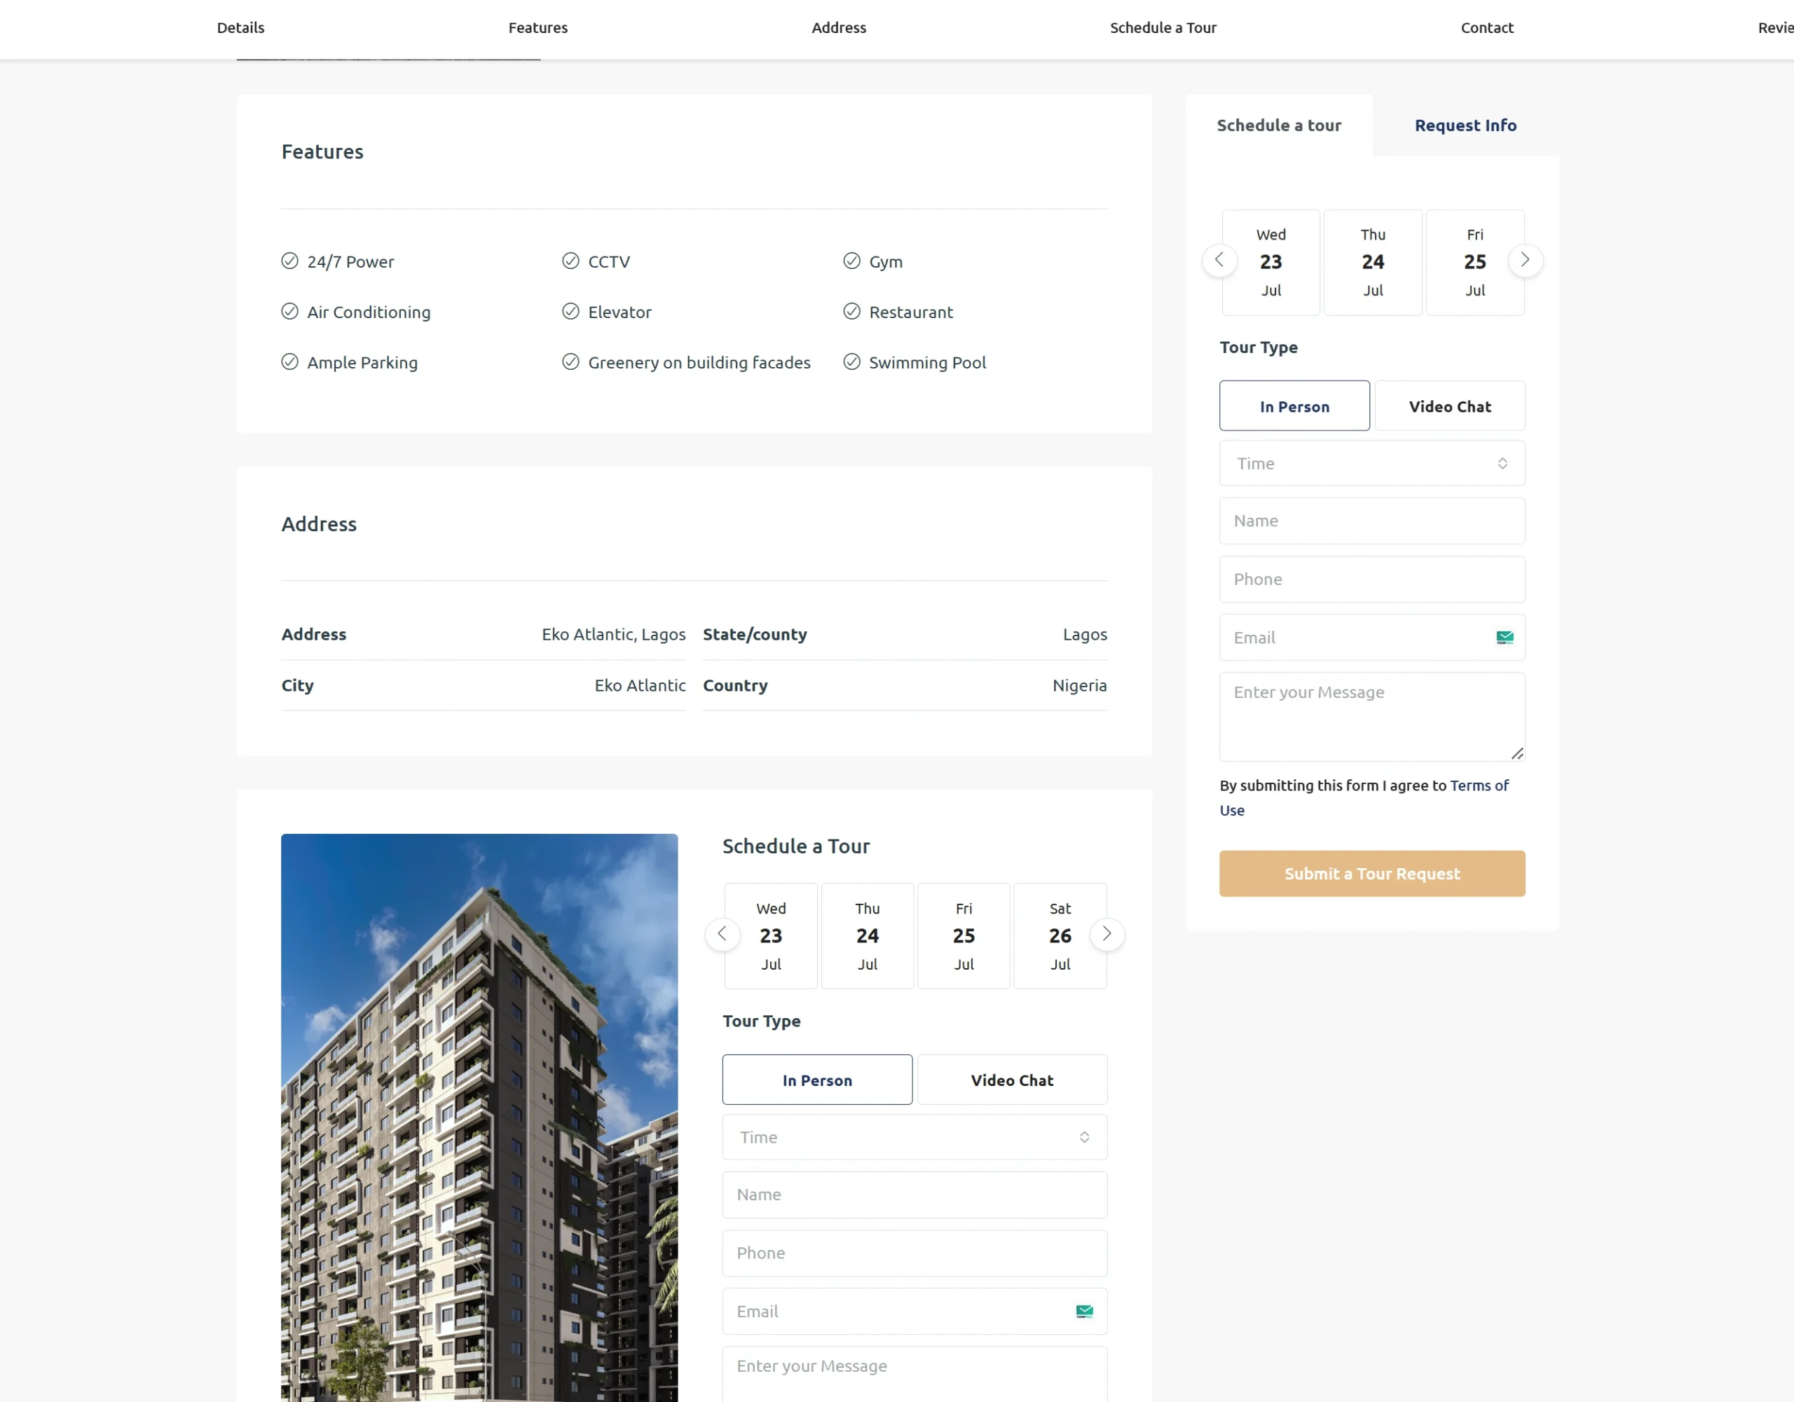The width and height of the screenshot is (1794, 1402).
Task: Pick Thu 24 Jul in sidebar calendar
Action: click(1372, 262)
